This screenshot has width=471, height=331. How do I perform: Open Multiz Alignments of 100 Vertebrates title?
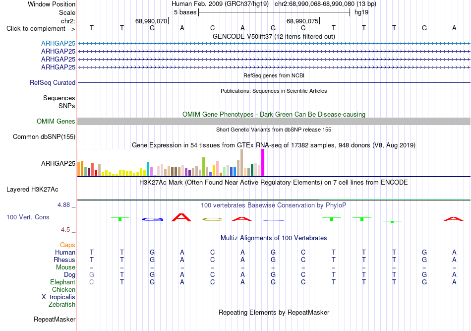coord(274,238)
